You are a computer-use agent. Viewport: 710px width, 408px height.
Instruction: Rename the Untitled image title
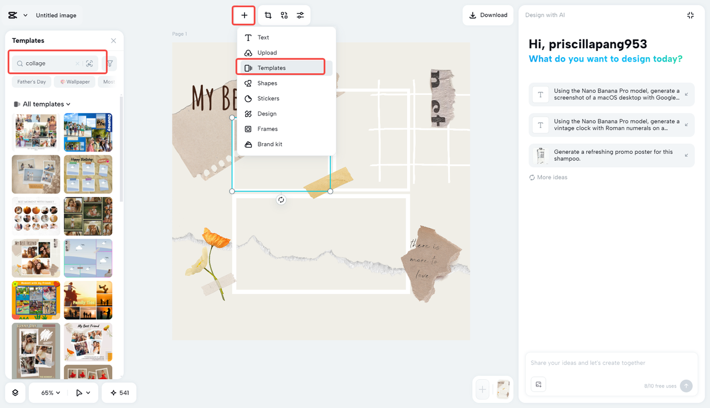(x=56, y=16)
